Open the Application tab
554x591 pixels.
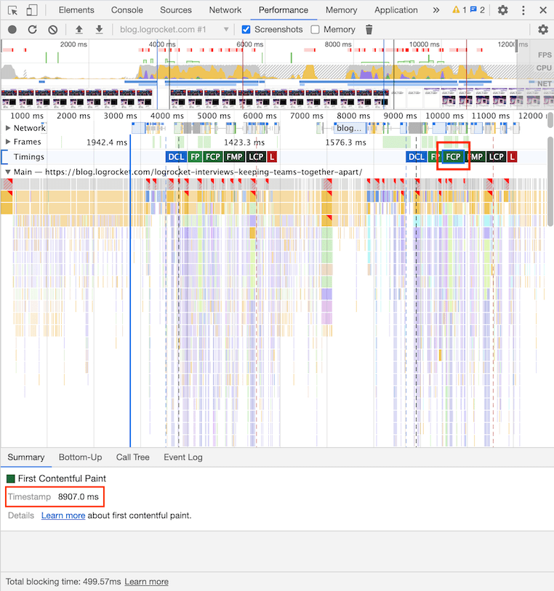click(396, 10)
